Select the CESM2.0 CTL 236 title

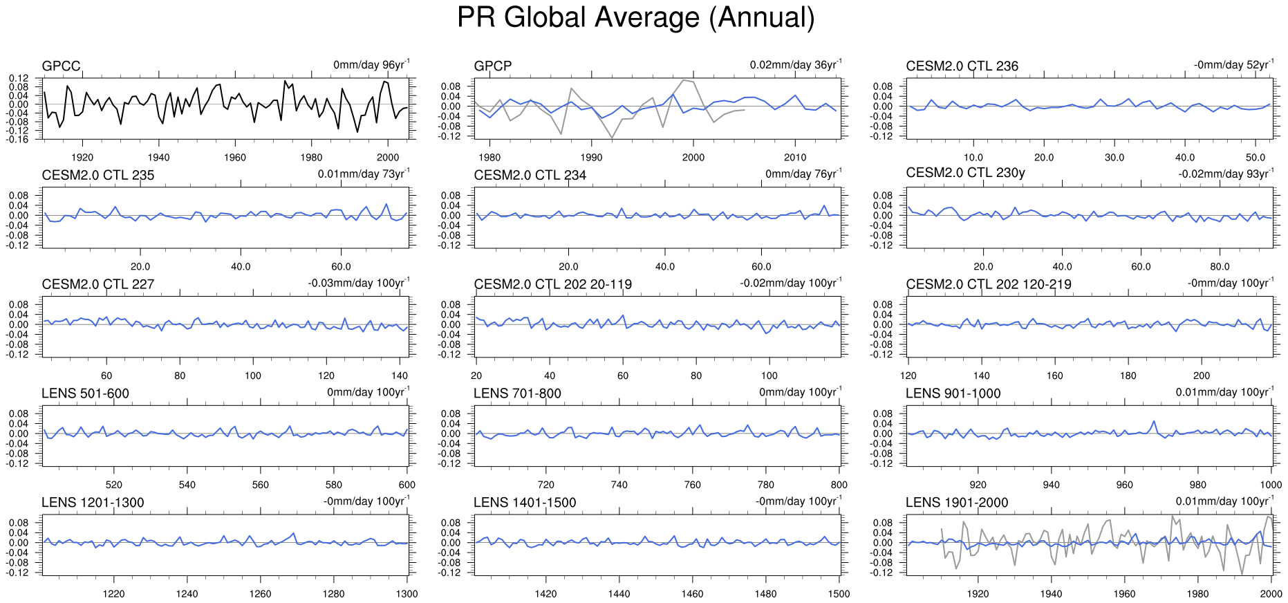(962, 66)
